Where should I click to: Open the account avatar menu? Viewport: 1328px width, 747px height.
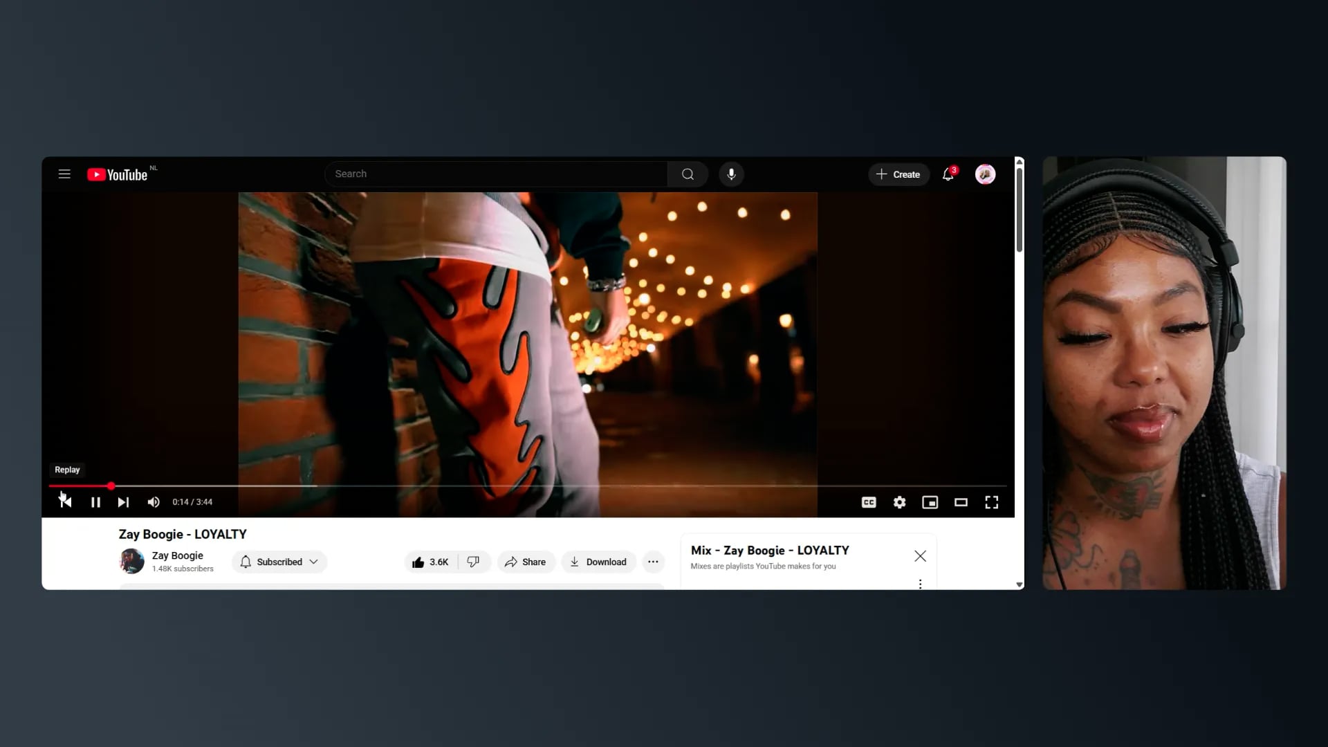coord(985,174)
